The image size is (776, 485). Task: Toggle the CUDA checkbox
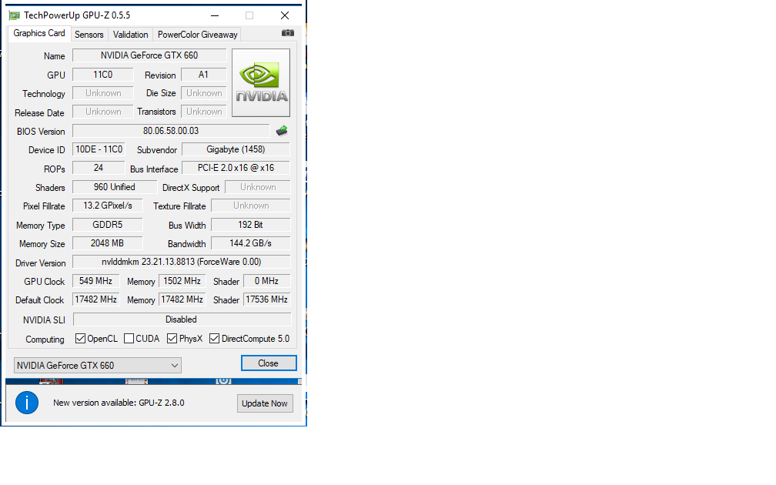click(x=129, y=339)
